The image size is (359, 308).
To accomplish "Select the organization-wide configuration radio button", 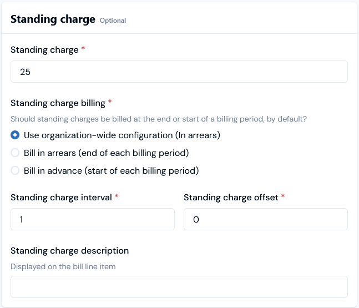I will point(15,135).
